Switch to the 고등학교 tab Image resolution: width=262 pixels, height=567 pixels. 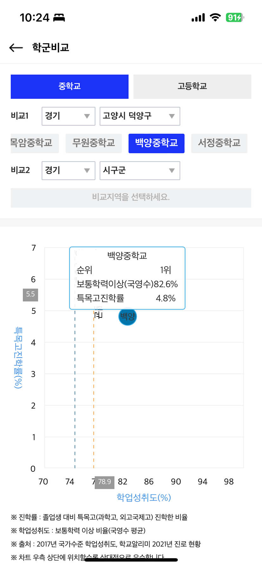coord(192,86)
